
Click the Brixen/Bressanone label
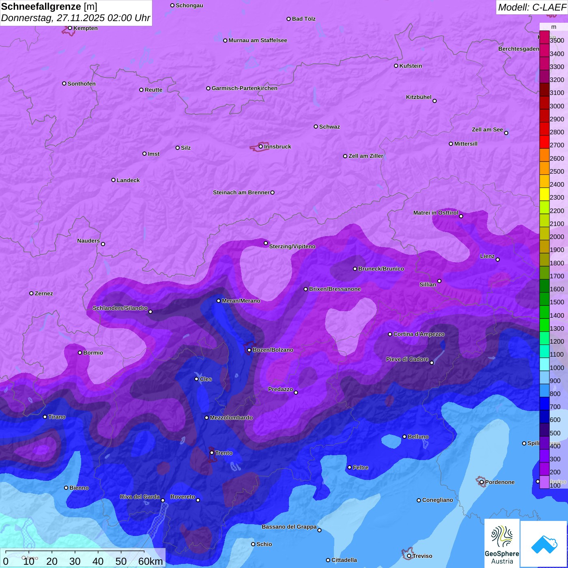(335, 289)
